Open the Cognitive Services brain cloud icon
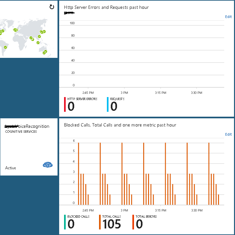235x235 pixels. [48, 165]
